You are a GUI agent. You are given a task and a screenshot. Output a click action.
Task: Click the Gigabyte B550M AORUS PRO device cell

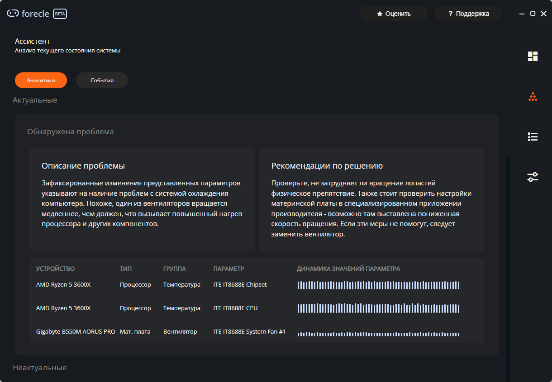click(76, 332)
